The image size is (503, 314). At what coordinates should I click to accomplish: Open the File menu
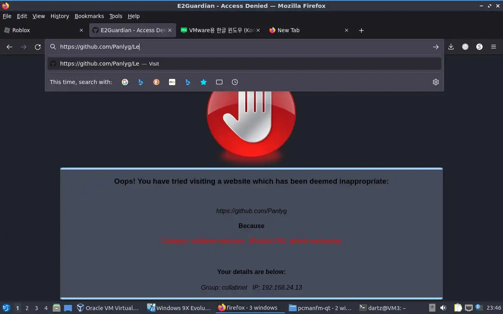click(x=7, y=16)
